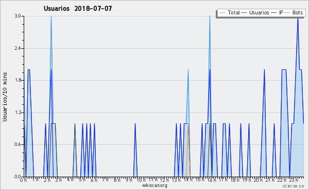Click the '1.8' y-axis value
This screenshot has height=190, width=309.
click(18, 80)
